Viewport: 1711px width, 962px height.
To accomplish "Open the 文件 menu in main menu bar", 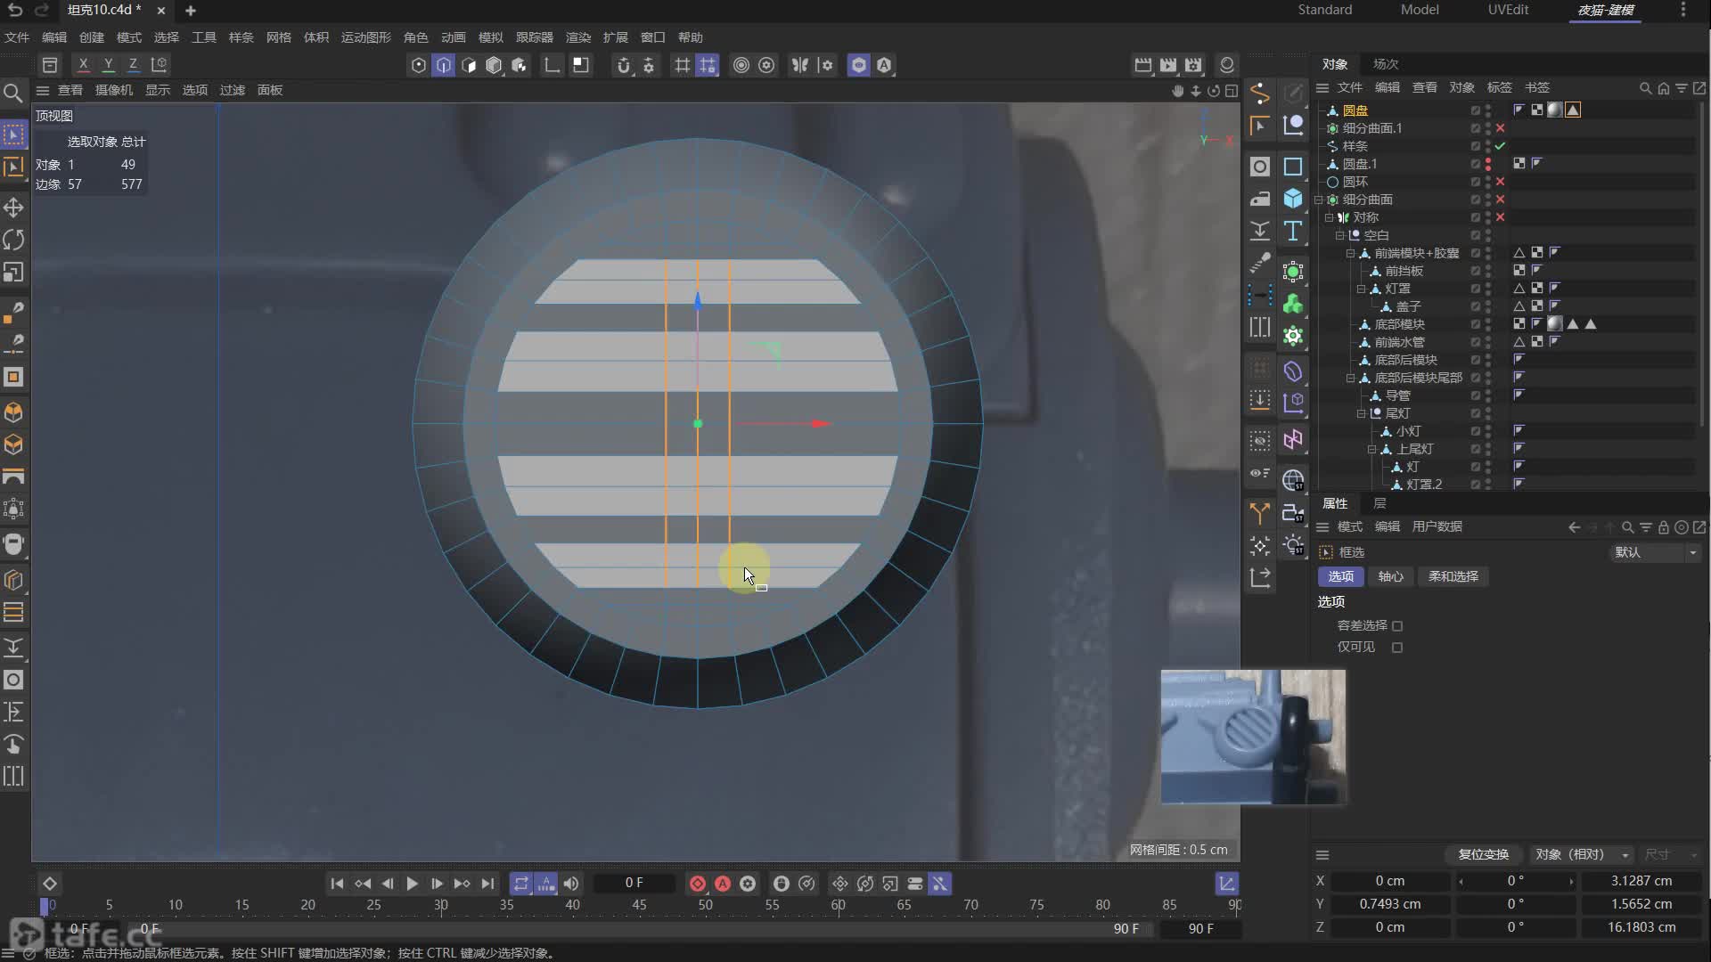I will point(17,37).
